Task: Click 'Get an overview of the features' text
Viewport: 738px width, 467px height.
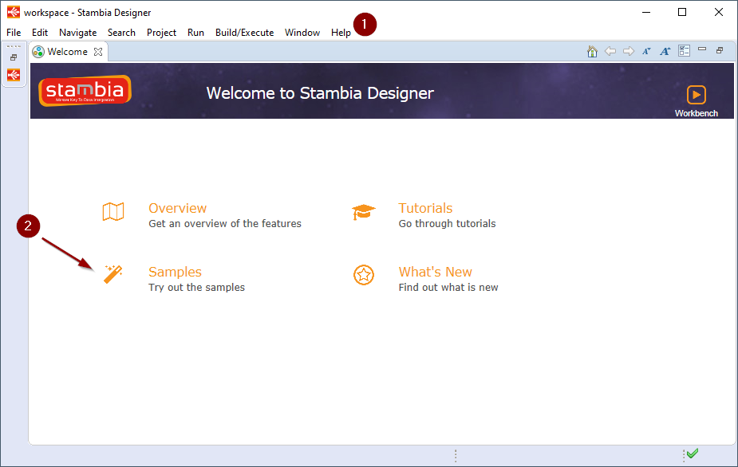Action: 225,224
